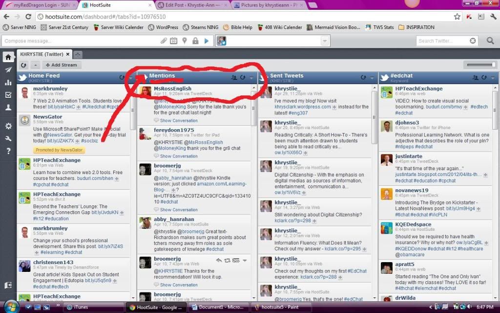The width and height of the screenshot is (500, 313).
Task: Reply to broomerjg's 7:43pm tweet
Action: (x=219, y=260)
